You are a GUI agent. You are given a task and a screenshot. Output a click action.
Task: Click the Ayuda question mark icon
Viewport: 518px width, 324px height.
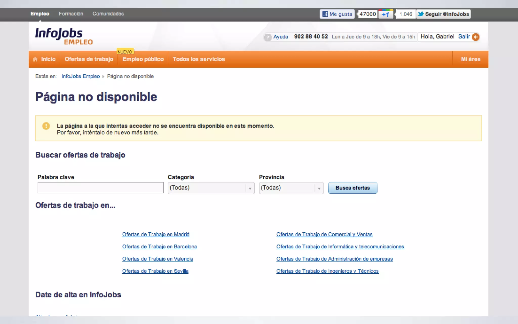268,37
